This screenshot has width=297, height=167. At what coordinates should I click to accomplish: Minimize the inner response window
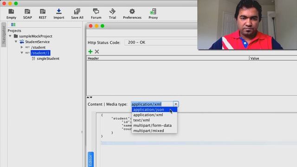(97, 26)
